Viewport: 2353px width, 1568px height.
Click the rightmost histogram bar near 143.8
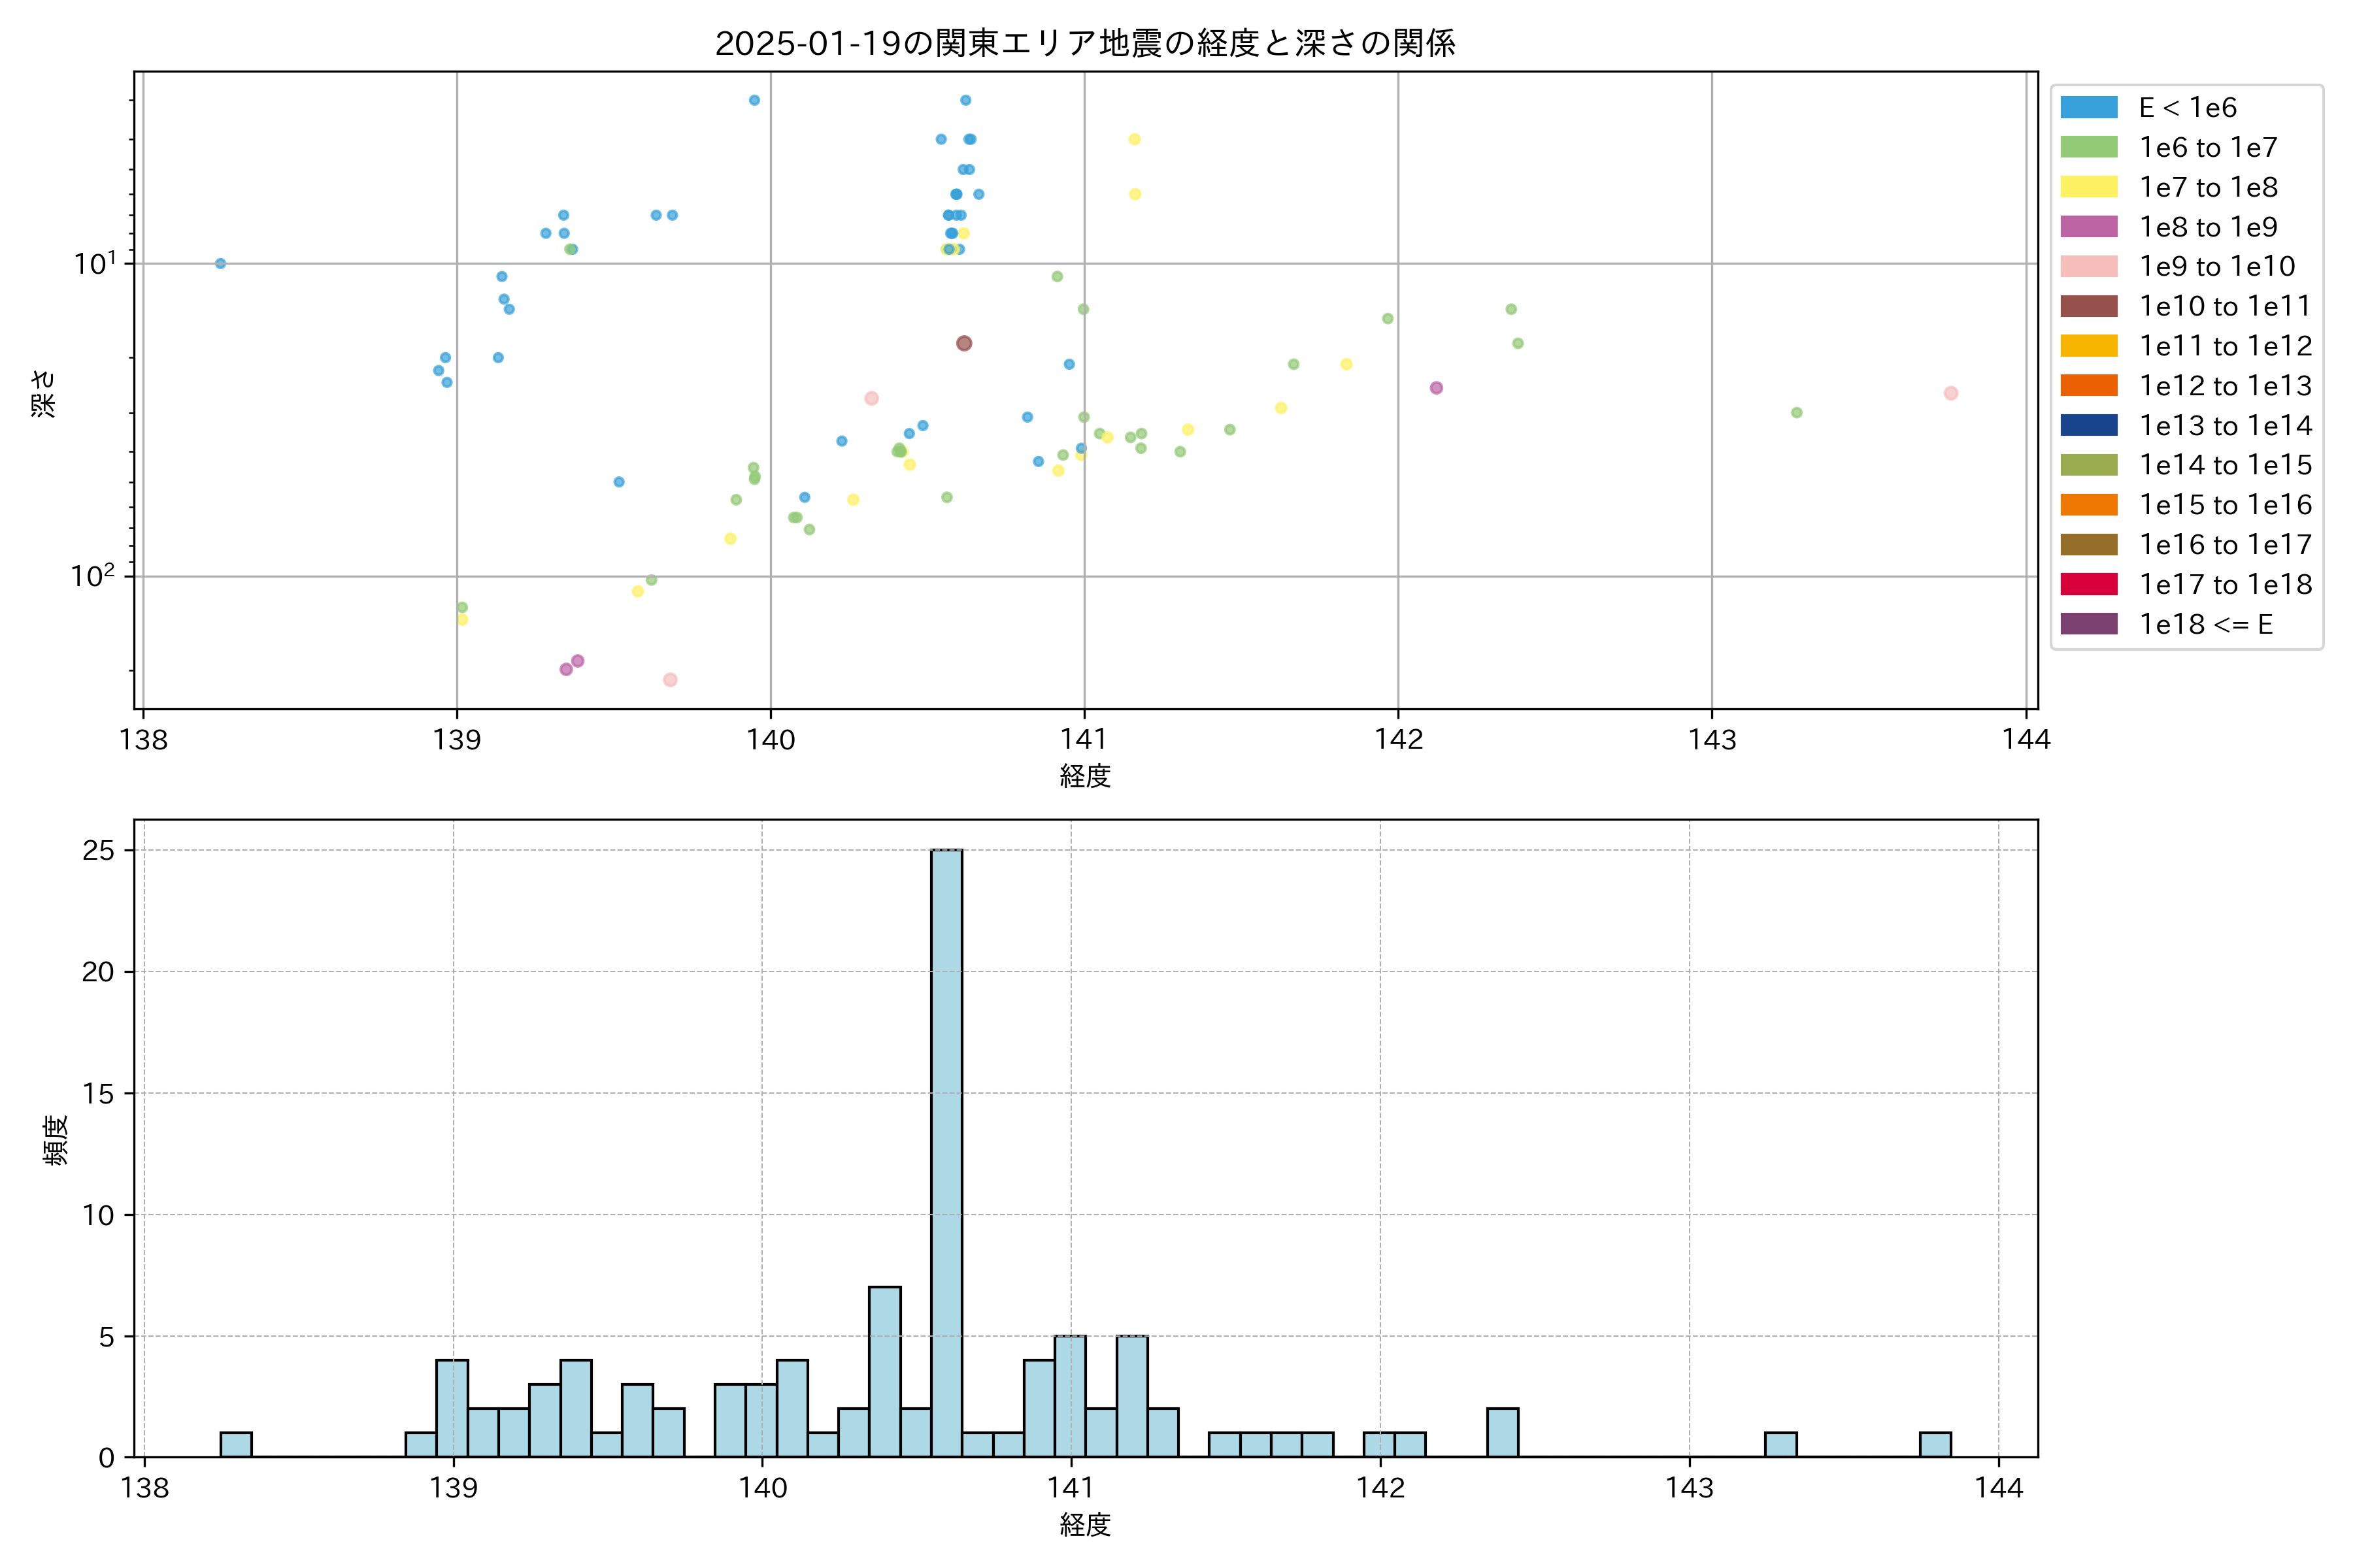click(x=1935, y=1445)
